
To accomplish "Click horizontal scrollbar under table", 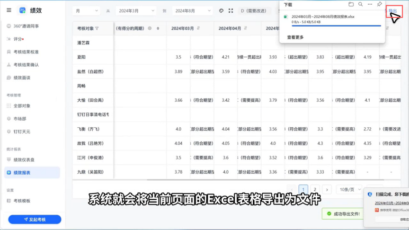I will tap(265, 180).
